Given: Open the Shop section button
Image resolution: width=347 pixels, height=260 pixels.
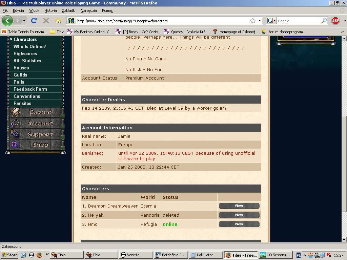Looking at the screenshot, I should tap(36, 145).
